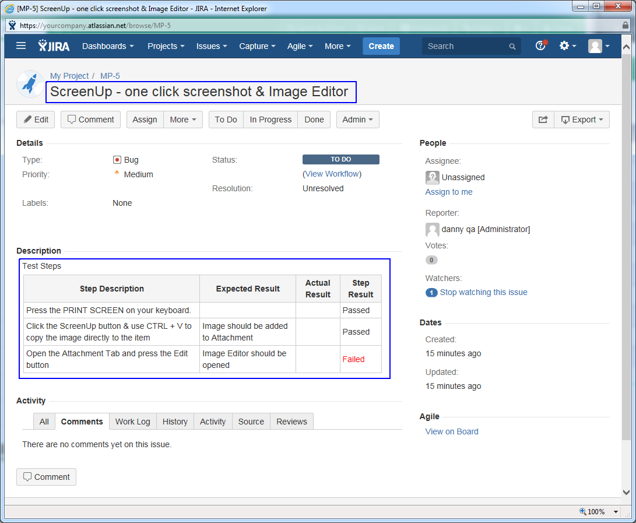The height and width of the screenshot is (523, 636).
Task: Switch to the Reviews tab
Action: [291, 422]
